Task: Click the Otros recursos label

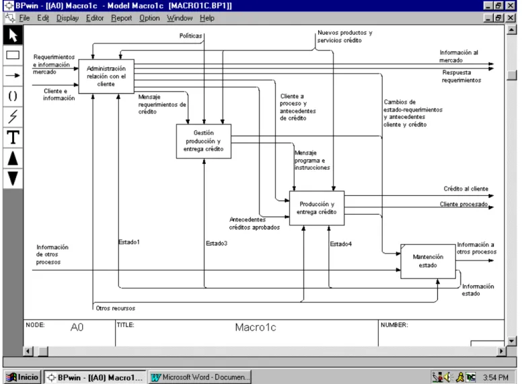Action: [x=116, y=308]
